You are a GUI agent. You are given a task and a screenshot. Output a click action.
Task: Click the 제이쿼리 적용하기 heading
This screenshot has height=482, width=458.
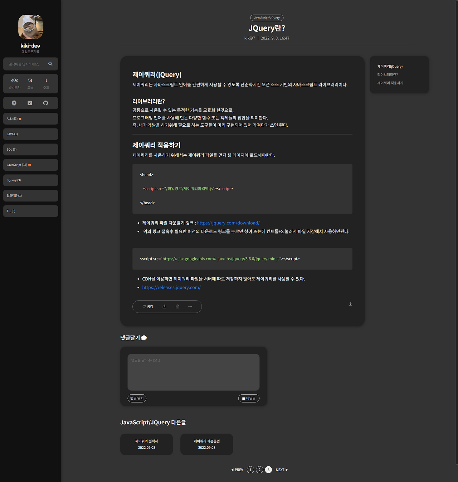157,145
